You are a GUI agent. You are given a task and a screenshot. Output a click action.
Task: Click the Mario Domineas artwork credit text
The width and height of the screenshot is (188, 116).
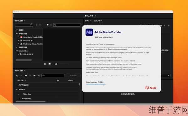[95, 82]
